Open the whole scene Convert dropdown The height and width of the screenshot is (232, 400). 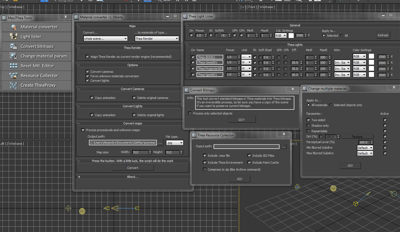point(106,39)
